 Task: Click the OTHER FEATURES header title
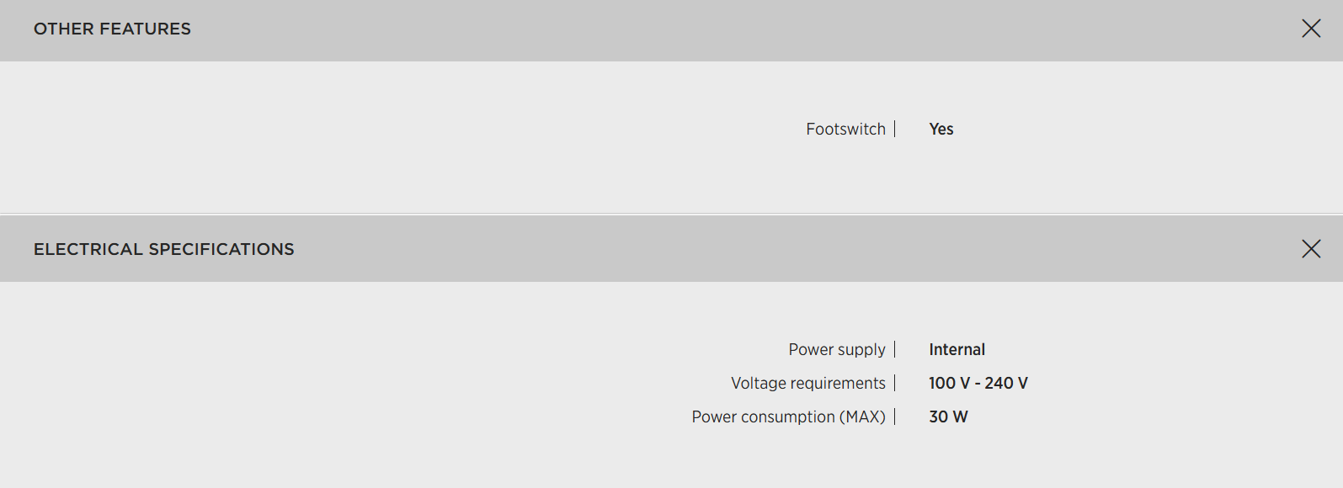click(x=112, y=29)
